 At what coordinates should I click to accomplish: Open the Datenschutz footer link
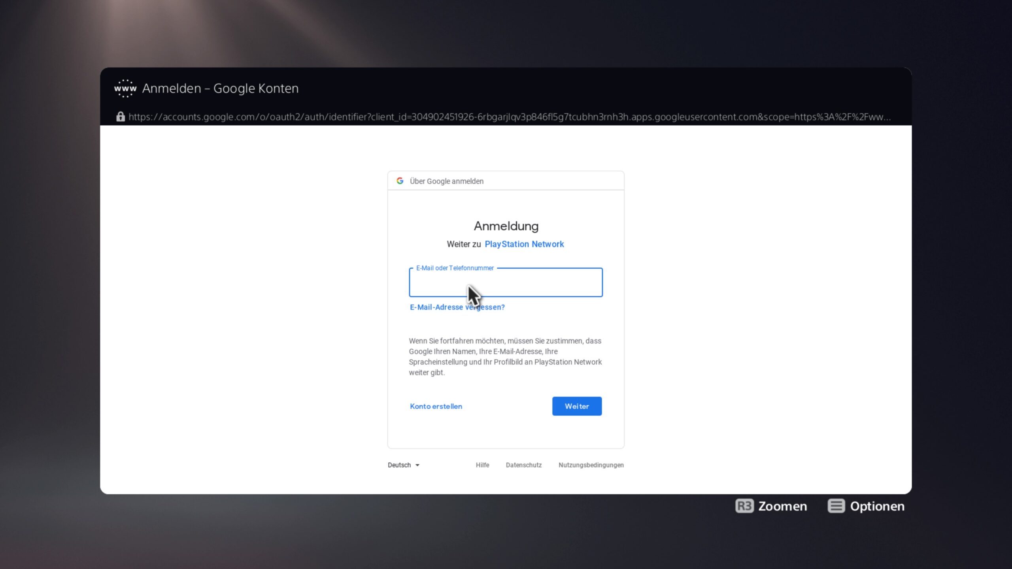[524, 465]
